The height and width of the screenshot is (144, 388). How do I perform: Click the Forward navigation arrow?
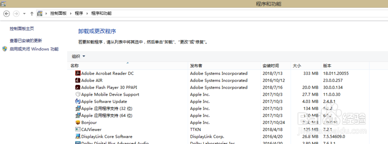(x=16, y=14)
